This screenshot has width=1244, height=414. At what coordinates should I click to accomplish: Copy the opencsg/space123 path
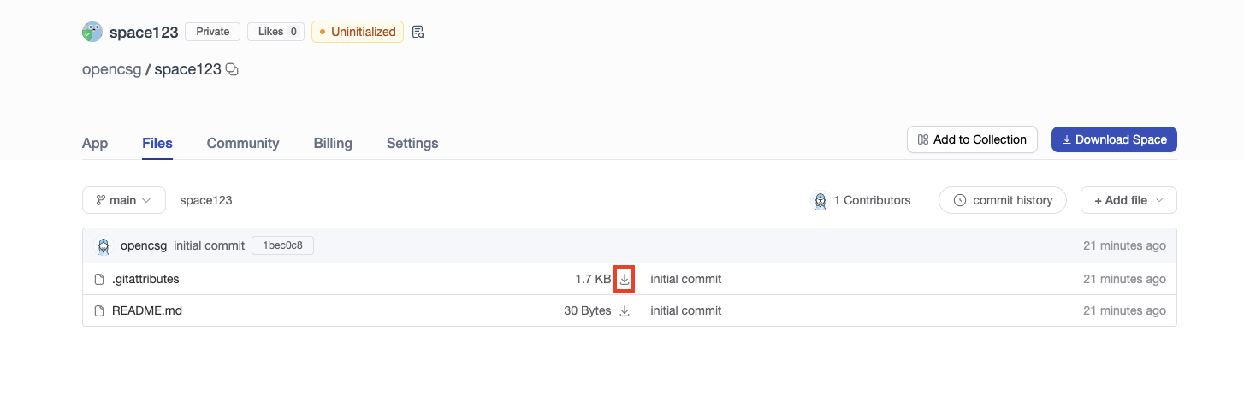[232, 70]
